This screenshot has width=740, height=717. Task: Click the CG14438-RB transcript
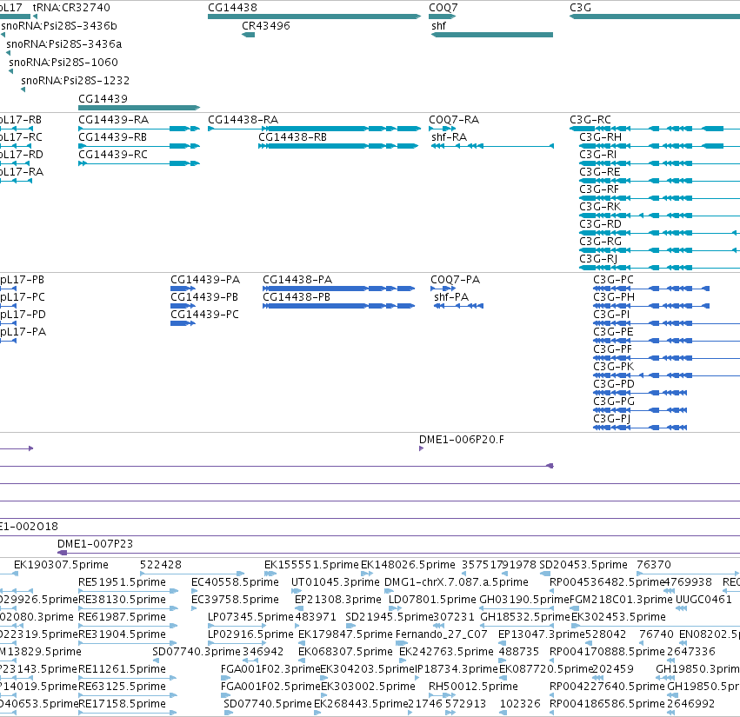click(x=338, y=146)
